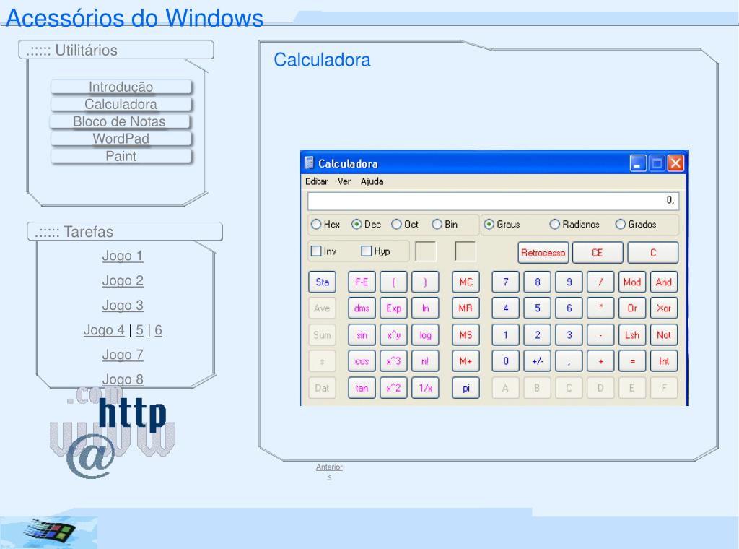
Task: Follow the Jogo 1 link
Action: [x=123, y=256]
